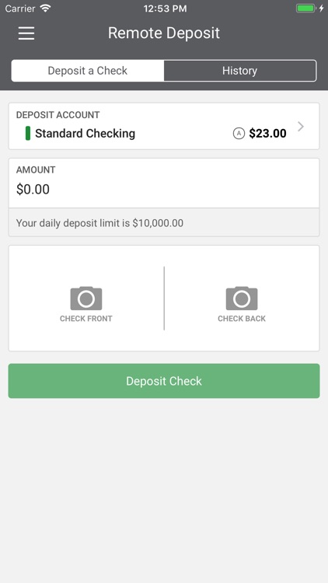The width and height of the screenshot is (328, 583).
Task: Tap the green account color indicator
Action: [x=28, y=133]
